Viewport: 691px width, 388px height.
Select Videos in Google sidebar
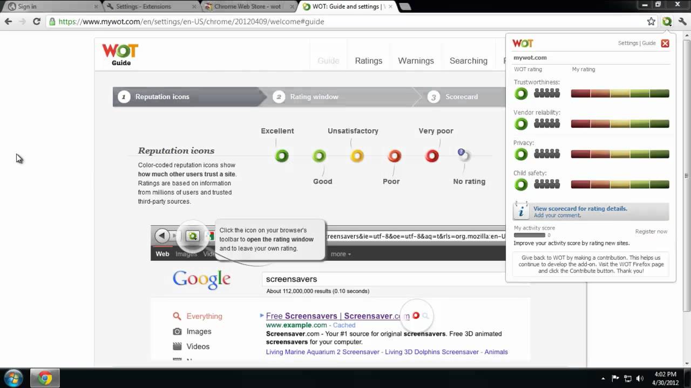pos(198,347)
